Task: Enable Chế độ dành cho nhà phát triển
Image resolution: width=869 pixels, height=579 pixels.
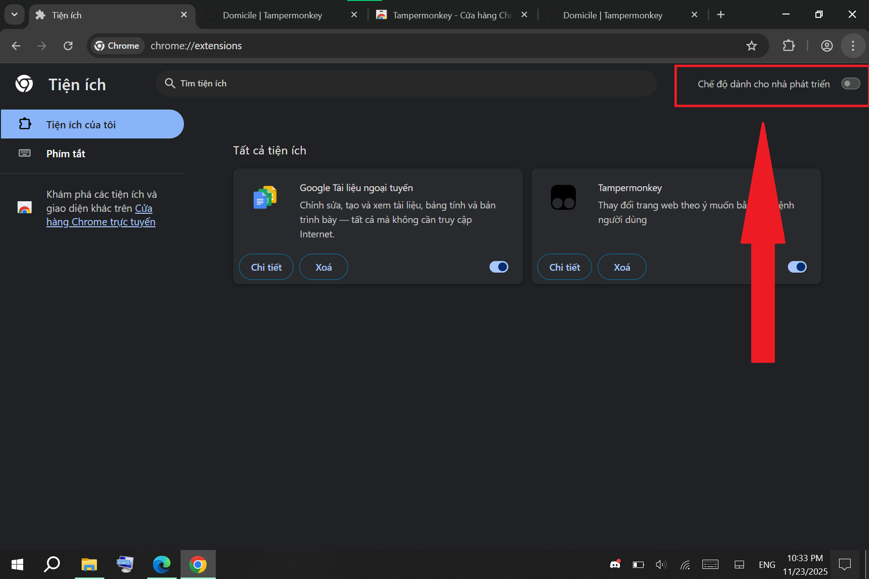Action: (851, 83)
